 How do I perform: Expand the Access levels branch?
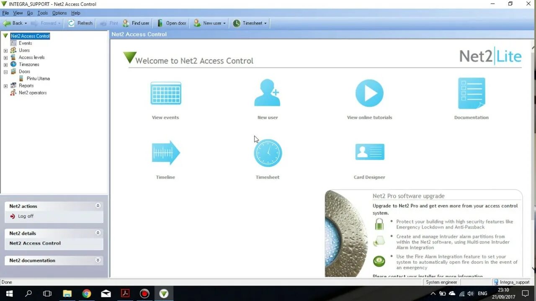[5, 58]
